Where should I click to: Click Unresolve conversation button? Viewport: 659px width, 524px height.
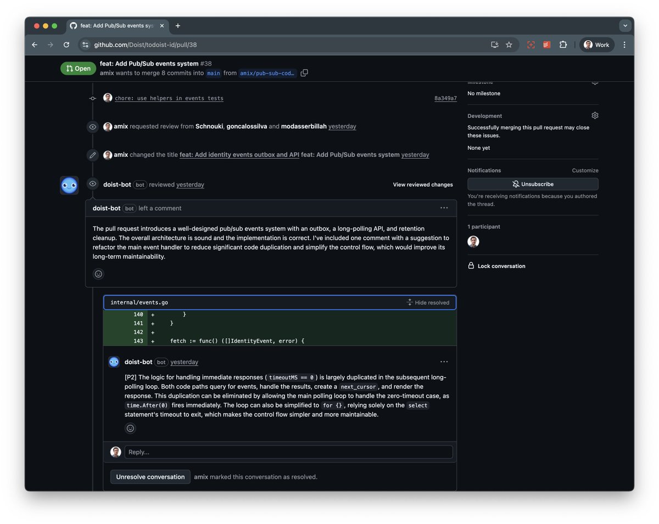[x=150, y=477]
